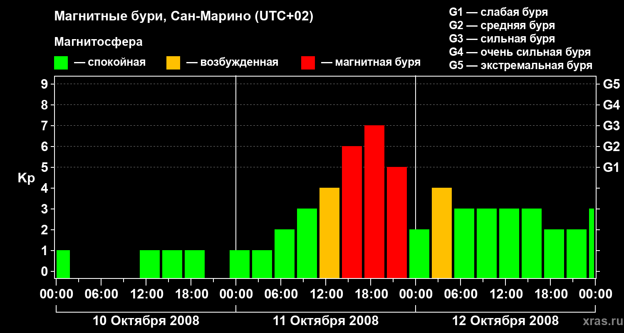Click the "— спокойная" legend label
Viewport: 624px width, 333px height.
pyautogui.click(x=110, y=62)
